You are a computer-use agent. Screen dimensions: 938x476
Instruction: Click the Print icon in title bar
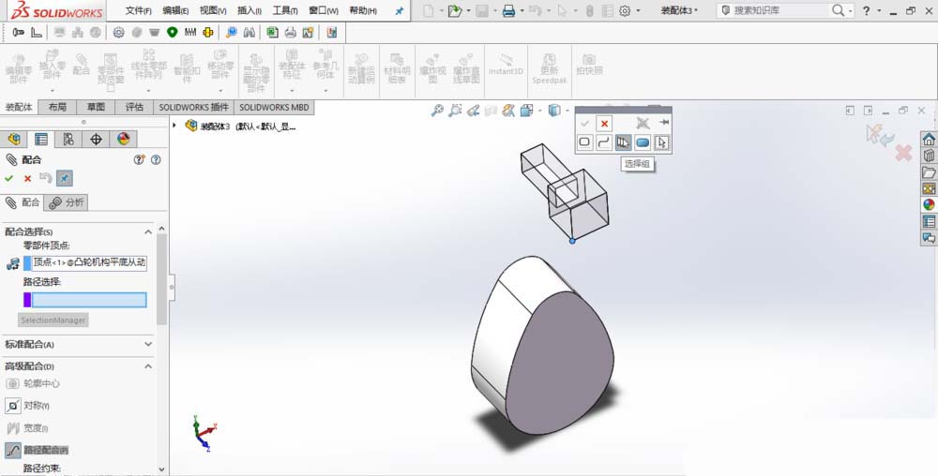pyautogui.click(x=508, y=10)
